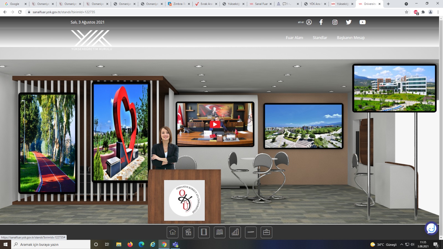Open the browser extensions puzzle icon

click(423, 12)
